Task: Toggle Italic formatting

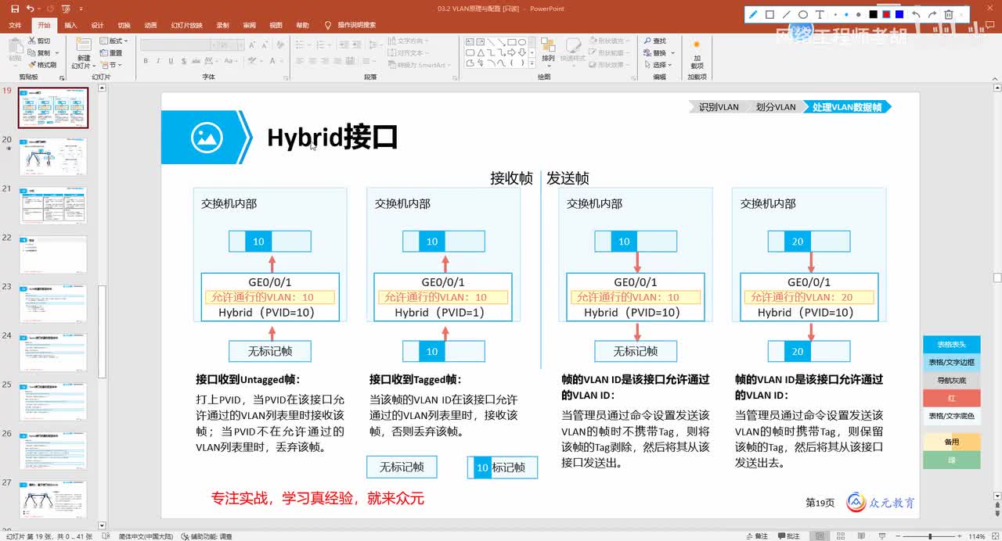Action: [157, 59]
